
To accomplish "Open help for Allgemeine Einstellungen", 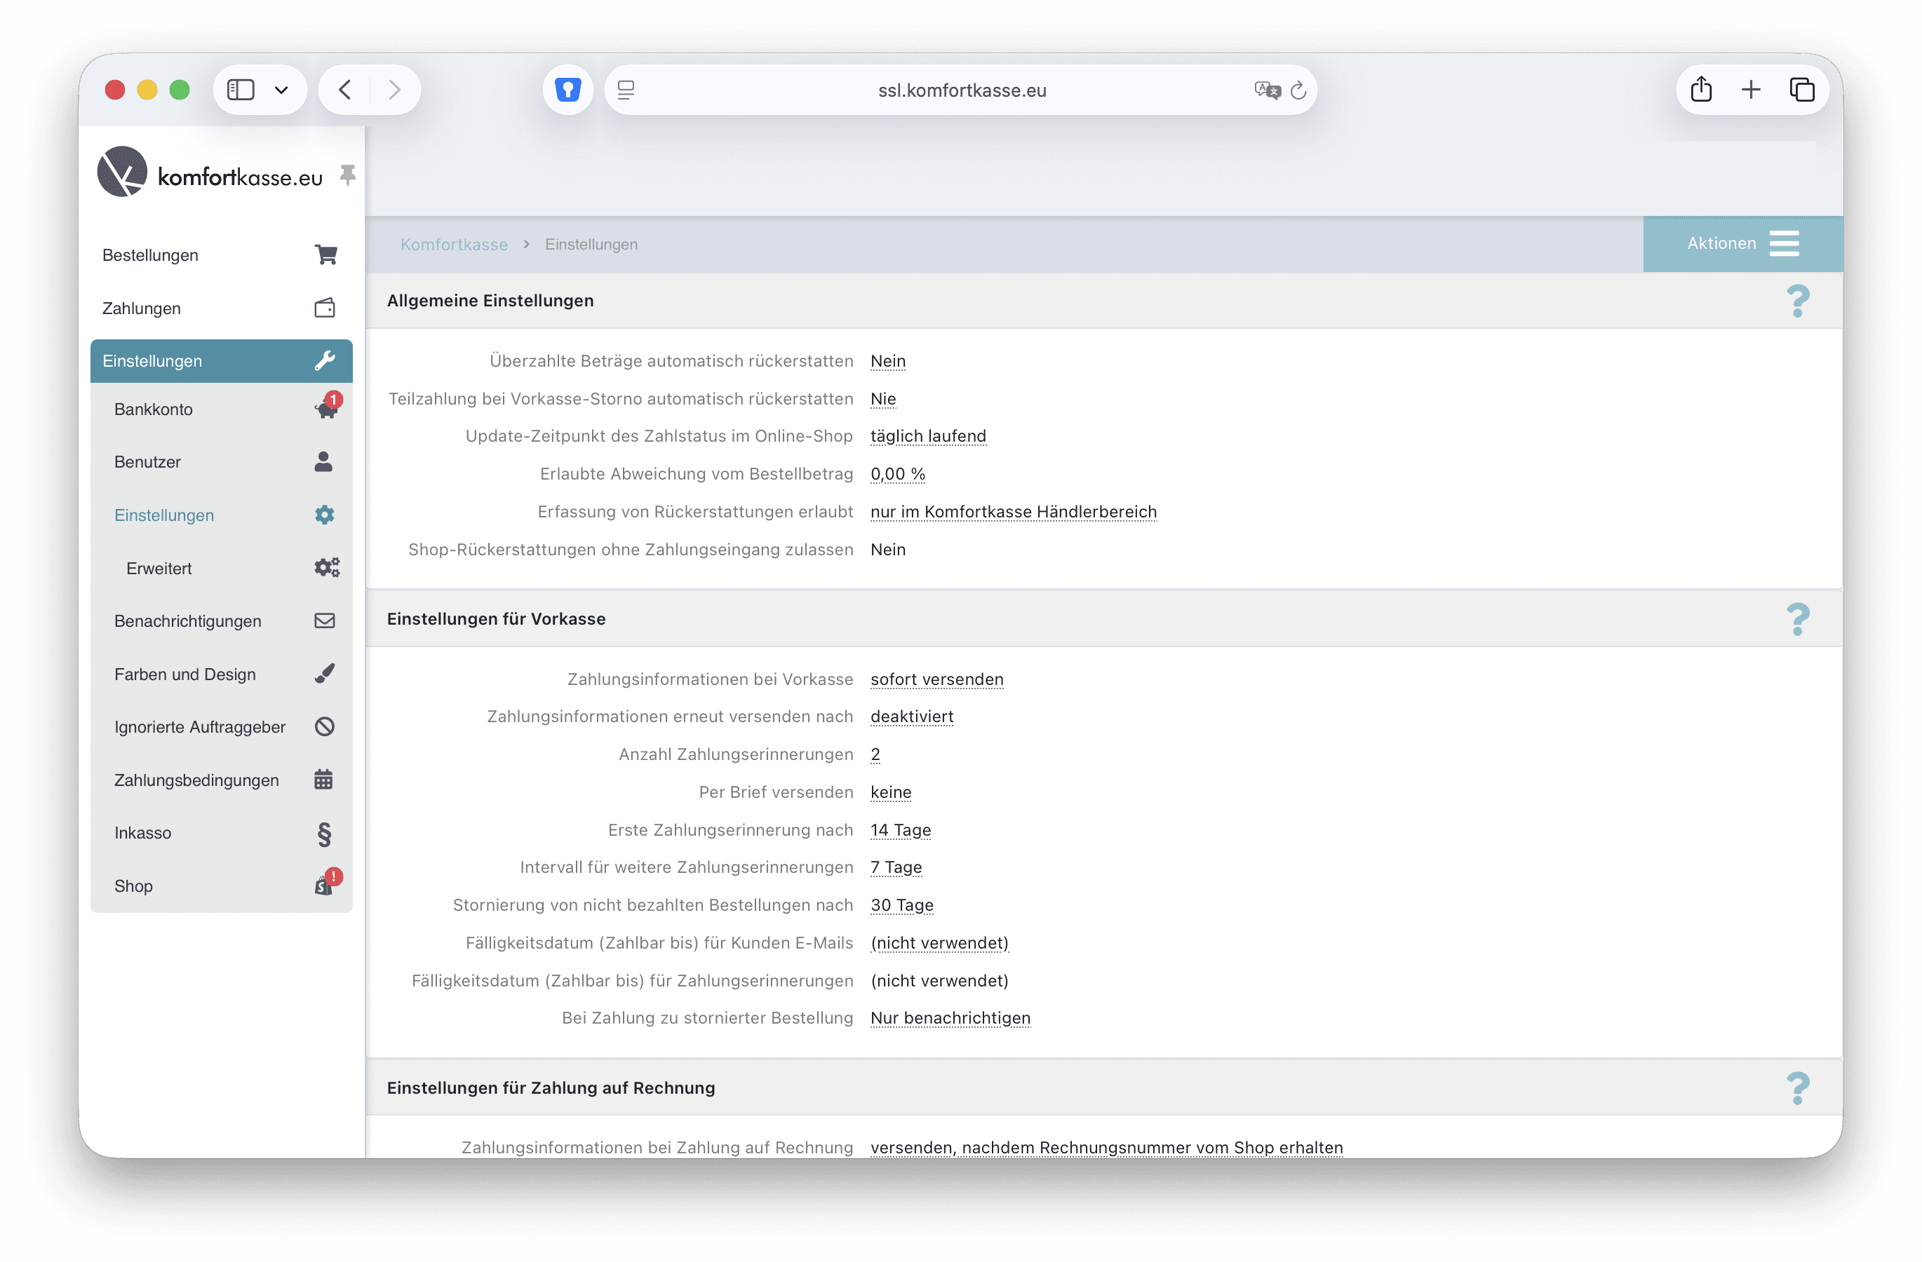I will (x=1798, y=301).
